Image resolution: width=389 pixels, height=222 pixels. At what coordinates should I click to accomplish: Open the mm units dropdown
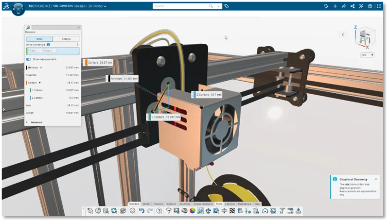pyautogui.click(x=367, y=55)
